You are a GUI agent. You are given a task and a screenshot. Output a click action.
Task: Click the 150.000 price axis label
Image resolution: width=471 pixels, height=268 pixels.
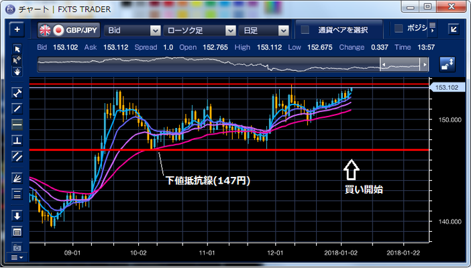[450, 120]
